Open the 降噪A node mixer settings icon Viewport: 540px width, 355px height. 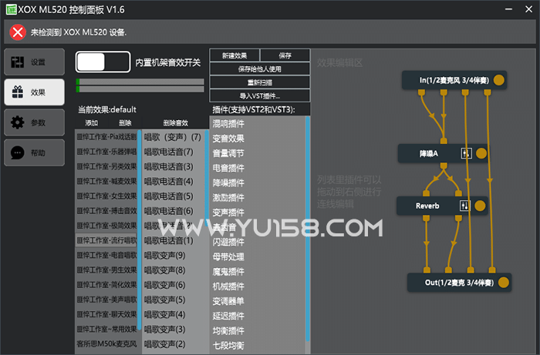click(x=466, y=153)
